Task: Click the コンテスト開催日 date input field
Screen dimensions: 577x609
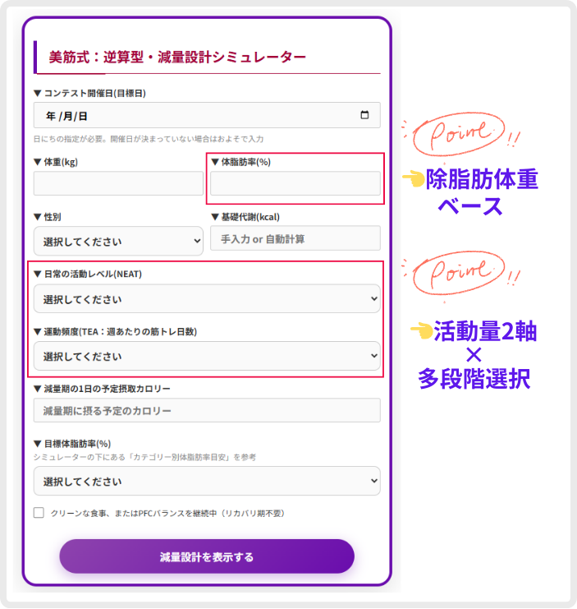Action: 207,115
